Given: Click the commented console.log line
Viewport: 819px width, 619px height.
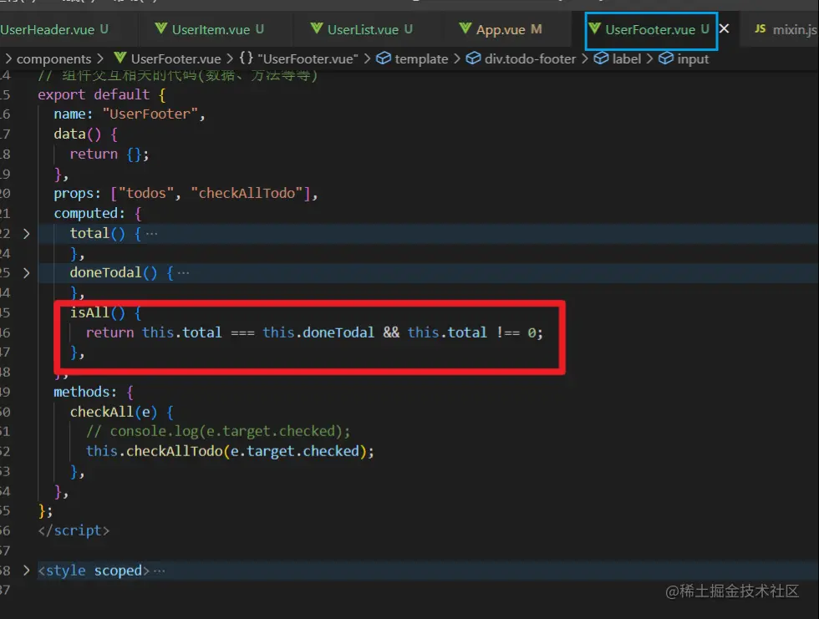Looking at the screenshot, I should tap(218, 431).
